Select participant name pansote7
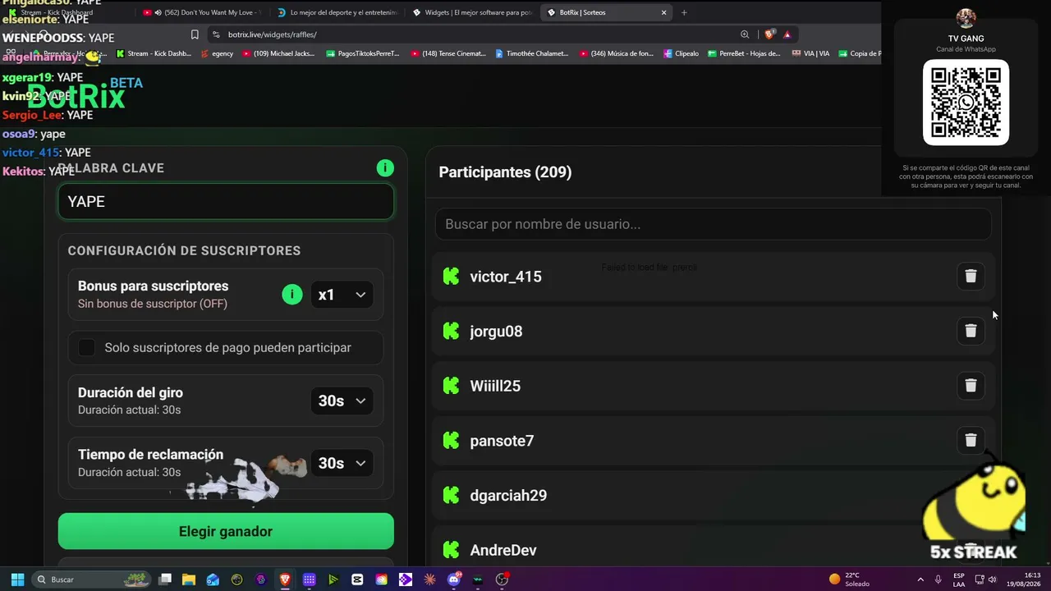Image resolution: width=1051 pixels, height=591 pixels. (x=502, y=441)
